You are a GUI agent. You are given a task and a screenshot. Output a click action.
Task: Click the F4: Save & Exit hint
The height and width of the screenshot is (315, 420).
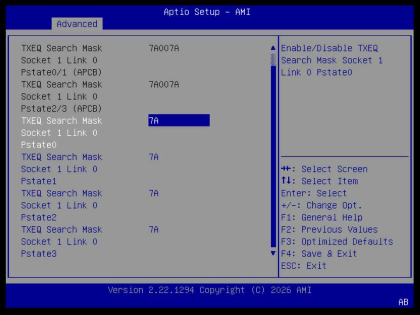pos(319,253)
